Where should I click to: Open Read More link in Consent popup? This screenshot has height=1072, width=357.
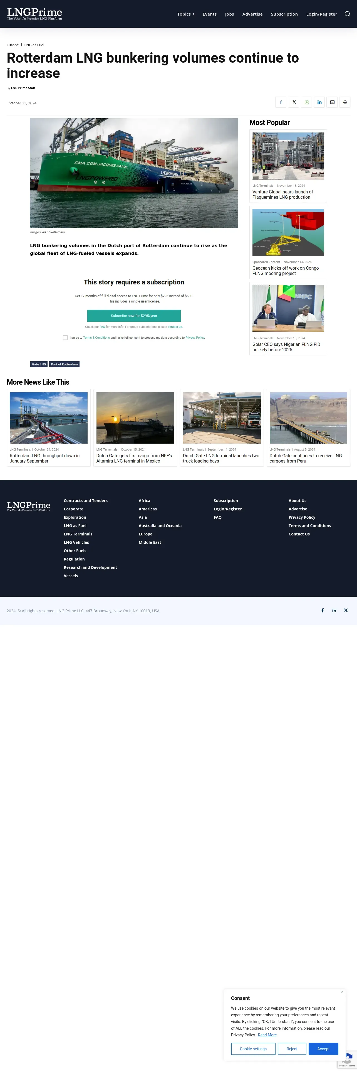coord(267,1035)
